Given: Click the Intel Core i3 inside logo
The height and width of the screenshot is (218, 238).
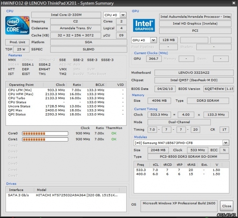Looking at the screenshot, I should 17,25.
